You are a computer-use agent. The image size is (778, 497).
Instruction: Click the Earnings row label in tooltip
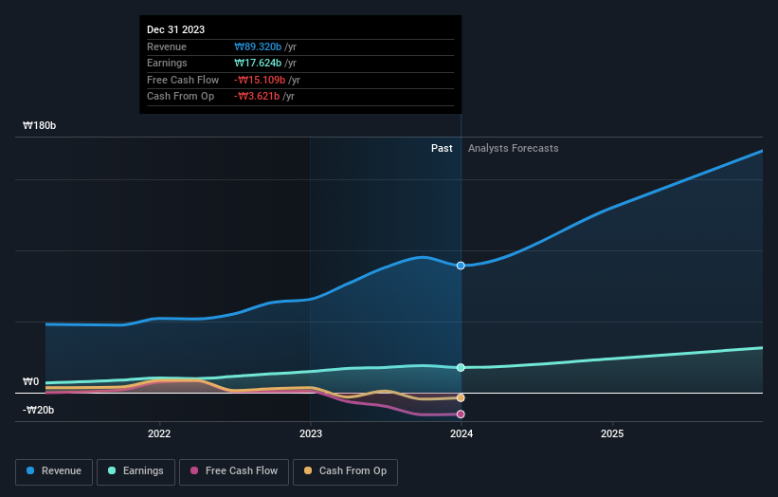pyautogui.click(x=167, y=63)
